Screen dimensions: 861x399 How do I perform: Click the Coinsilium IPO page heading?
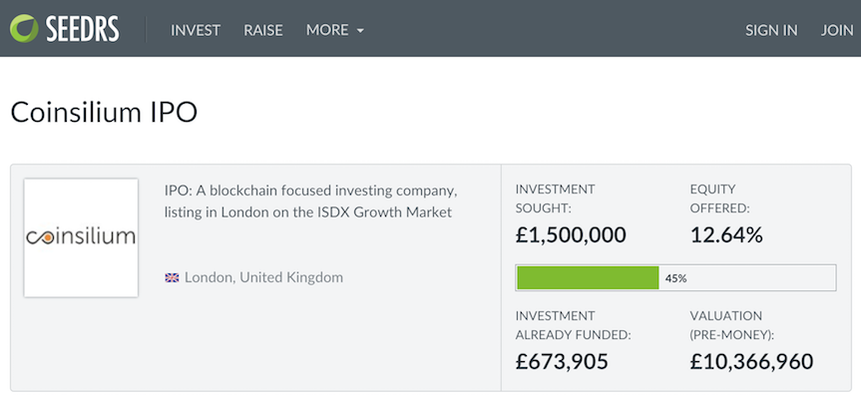pos(104,112)
